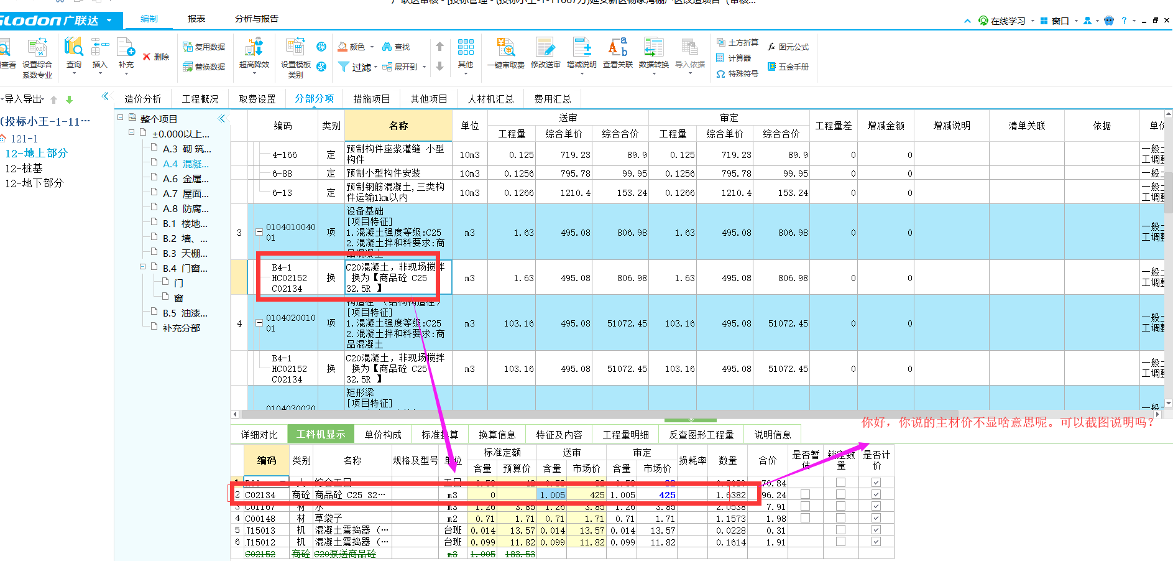The height and width of the screenshot is (561, 1173).
Task: Open the 计算器 calculator
Action: pyautogui.click(x=734, y=58)
